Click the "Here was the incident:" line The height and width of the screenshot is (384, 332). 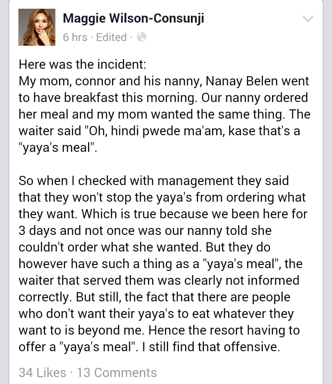pos(83,65)
